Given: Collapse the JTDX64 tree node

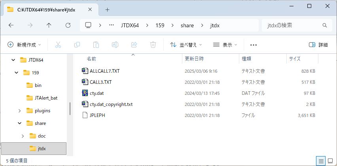Looking at the screenshot, I should pos(13,60).
